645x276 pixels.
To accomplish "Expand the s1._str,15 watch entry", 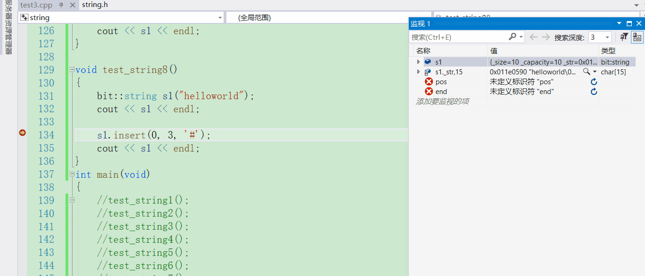I will [x=419, y=72].
